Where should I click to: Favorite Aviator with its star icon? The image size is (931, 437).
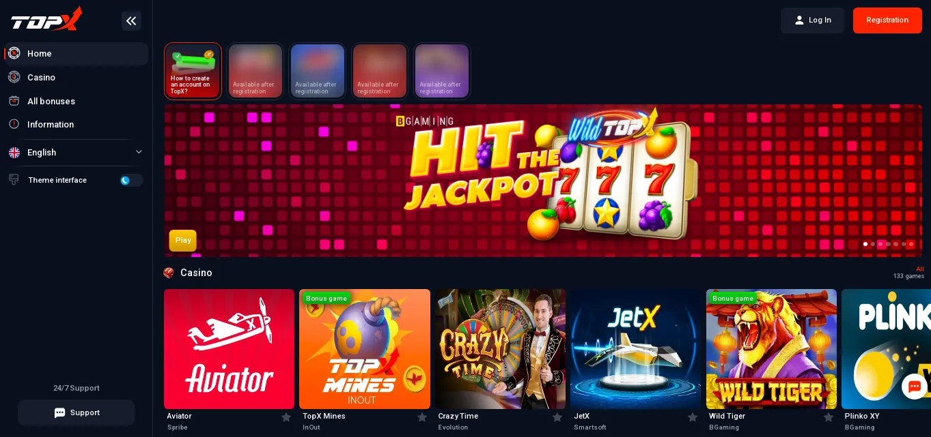pos(286,417)
